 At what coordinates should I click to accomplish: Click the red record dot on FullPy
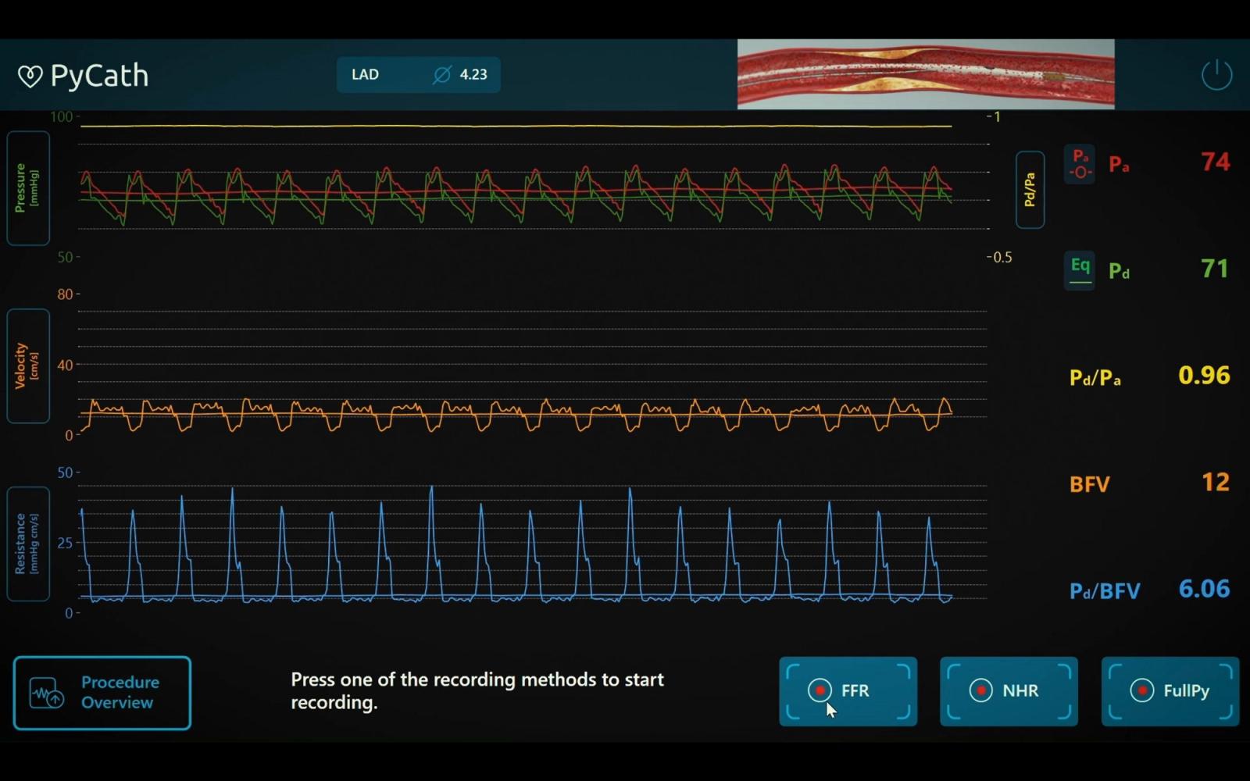pyautogui.click(x=1142, y=690)
